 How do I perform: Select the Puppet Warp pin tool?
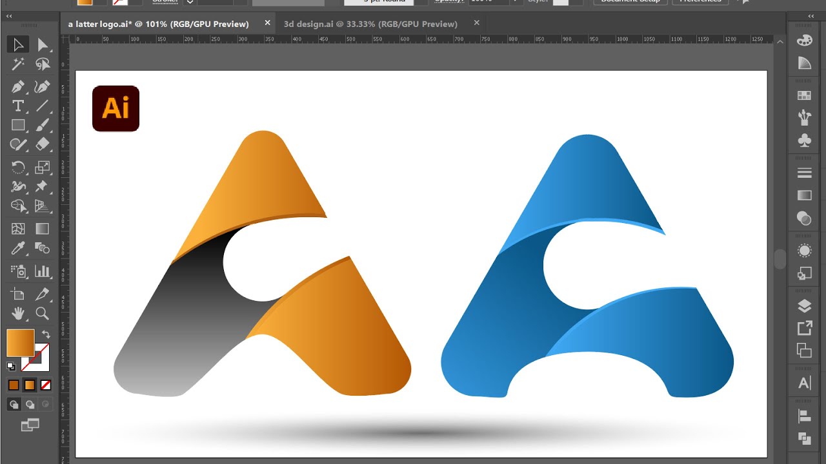(43, 187)
